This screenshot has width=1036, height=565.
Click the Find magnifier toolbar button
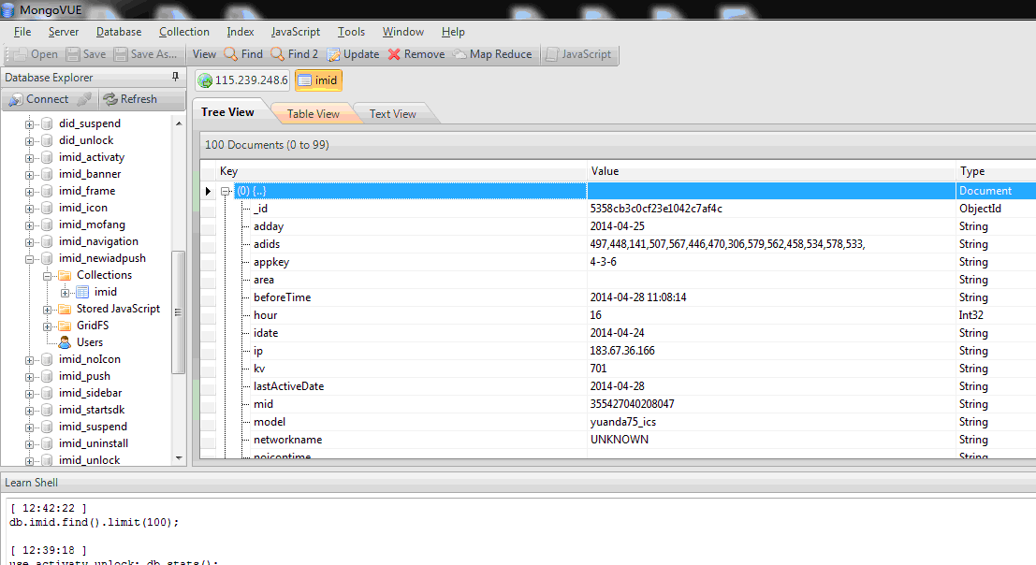[x=243, y=54]
